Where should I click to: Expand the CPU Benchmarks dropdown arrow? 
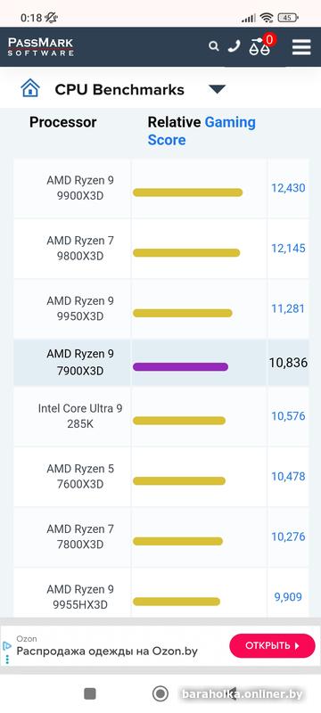click(217, 89)
